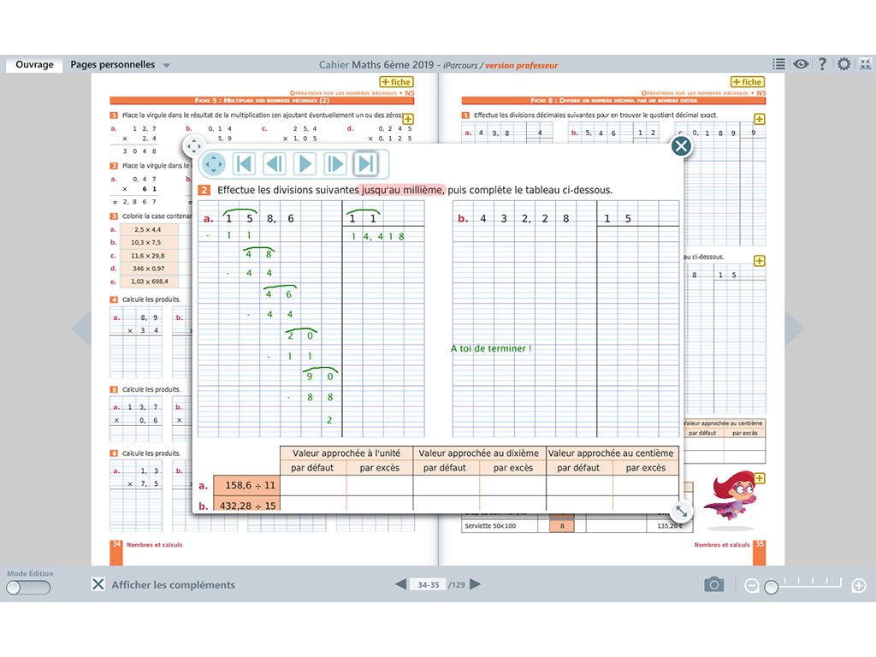This screenshot has height=657, width=876.
Task: Click the page number field 34-35
Action: [x=427, y=585]
